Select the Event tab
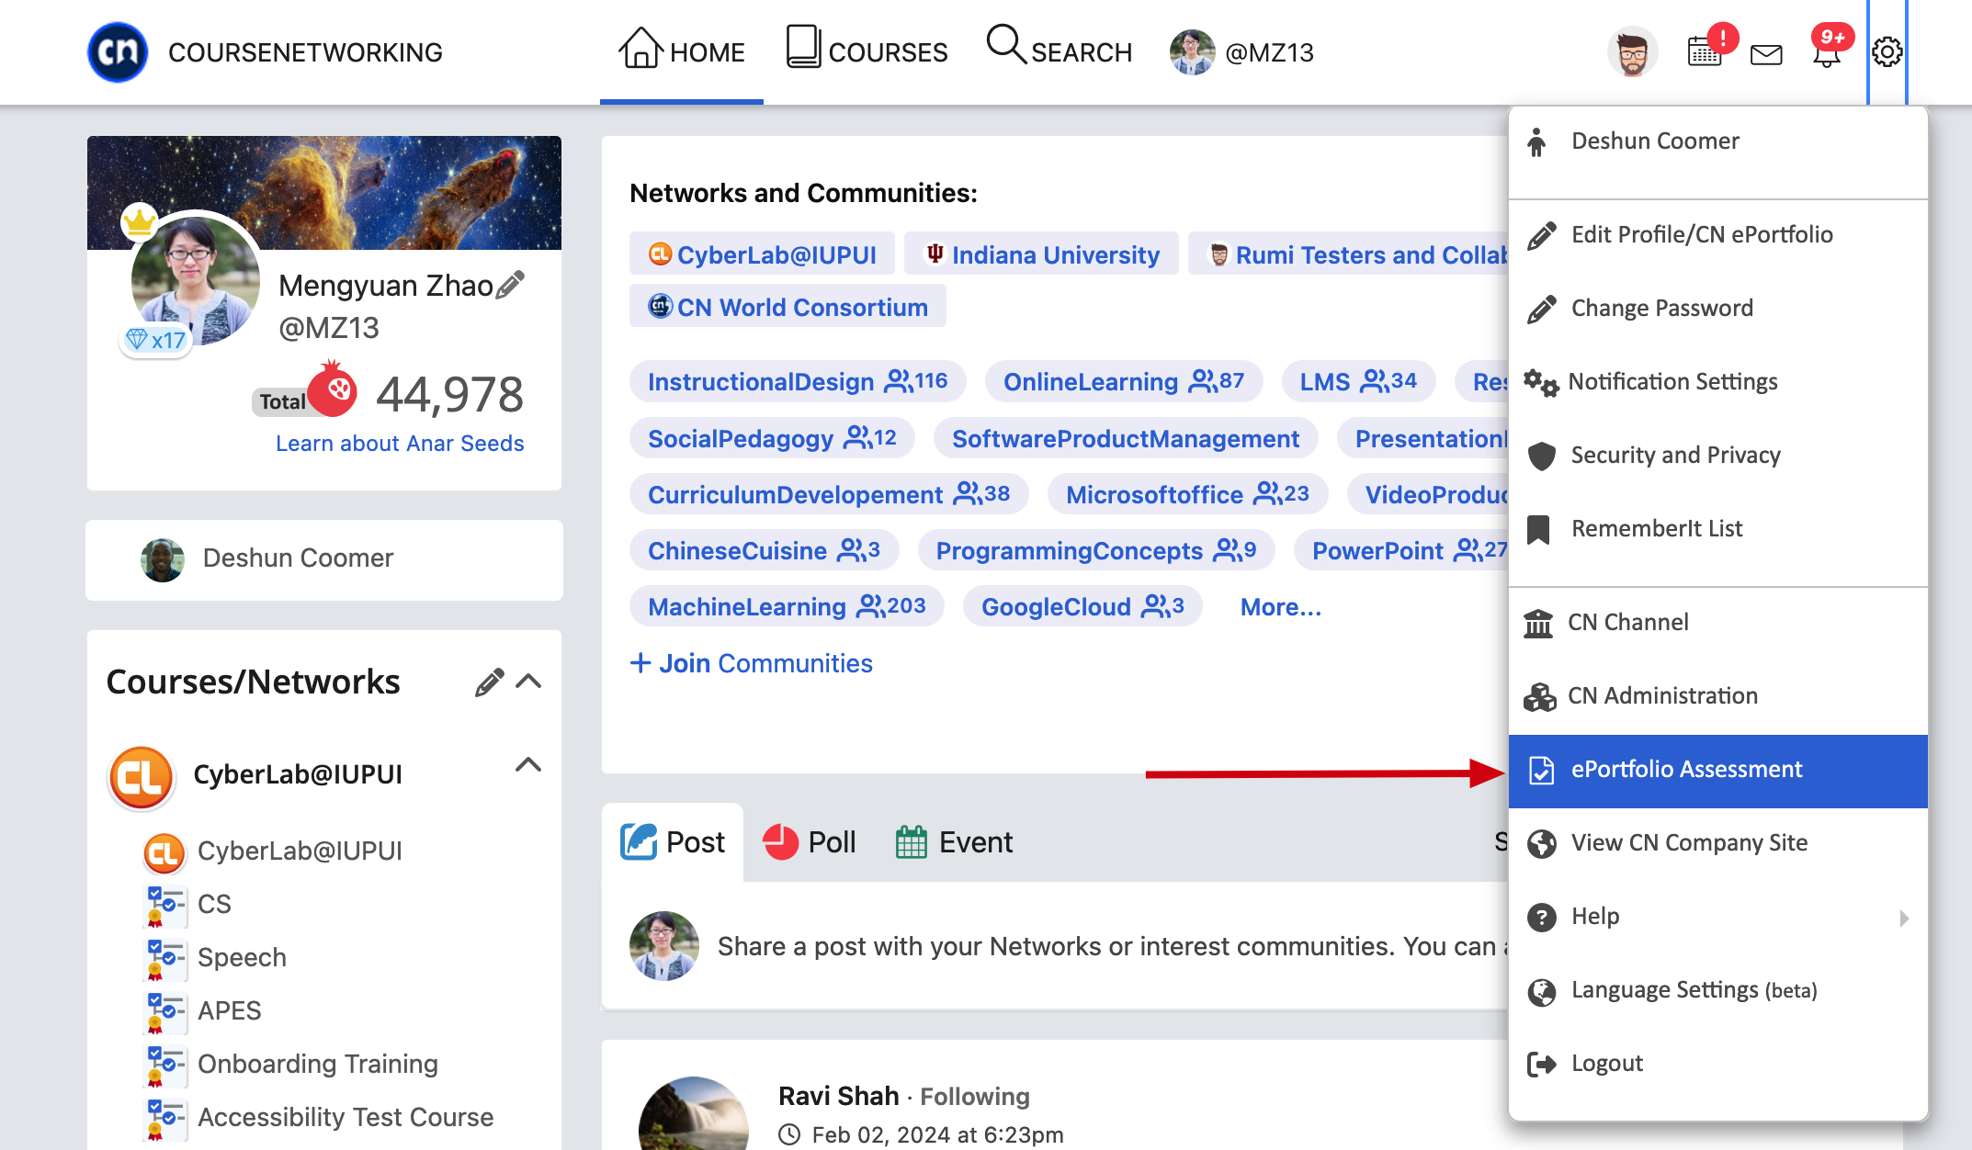 point(954,842)
